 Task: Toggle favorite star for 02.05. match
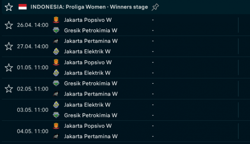pos(9,88)
